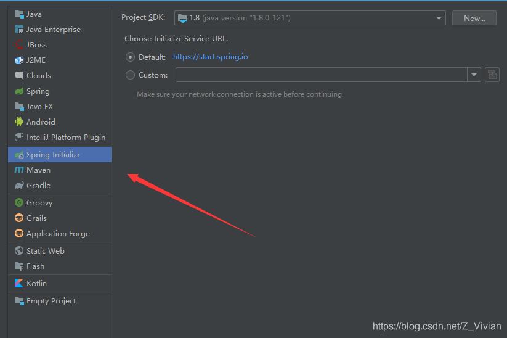507x338 pixels.
Task: Click the J2ME cube icon
Action: tap(19, 60)
